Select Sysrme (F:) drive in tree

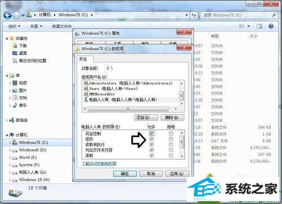coord(26,165)
